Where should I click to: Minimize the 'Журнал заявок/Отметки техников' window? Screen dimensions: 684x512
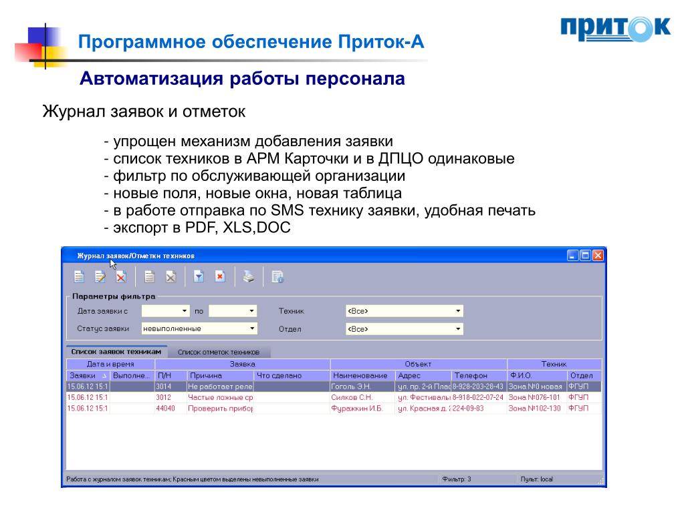tap(573, 255)
